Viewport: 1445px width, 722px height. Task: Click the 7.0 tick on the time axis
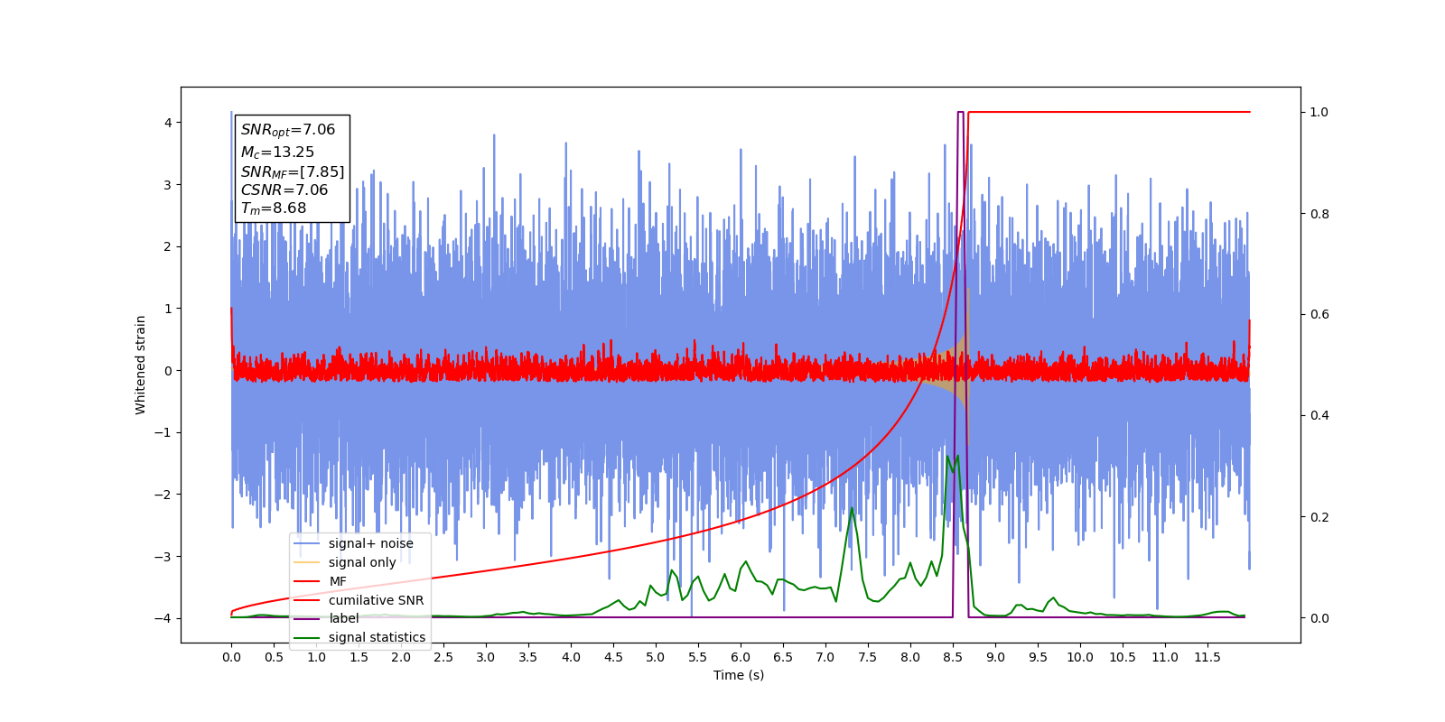pyautogui.click(x=825, y=657)
